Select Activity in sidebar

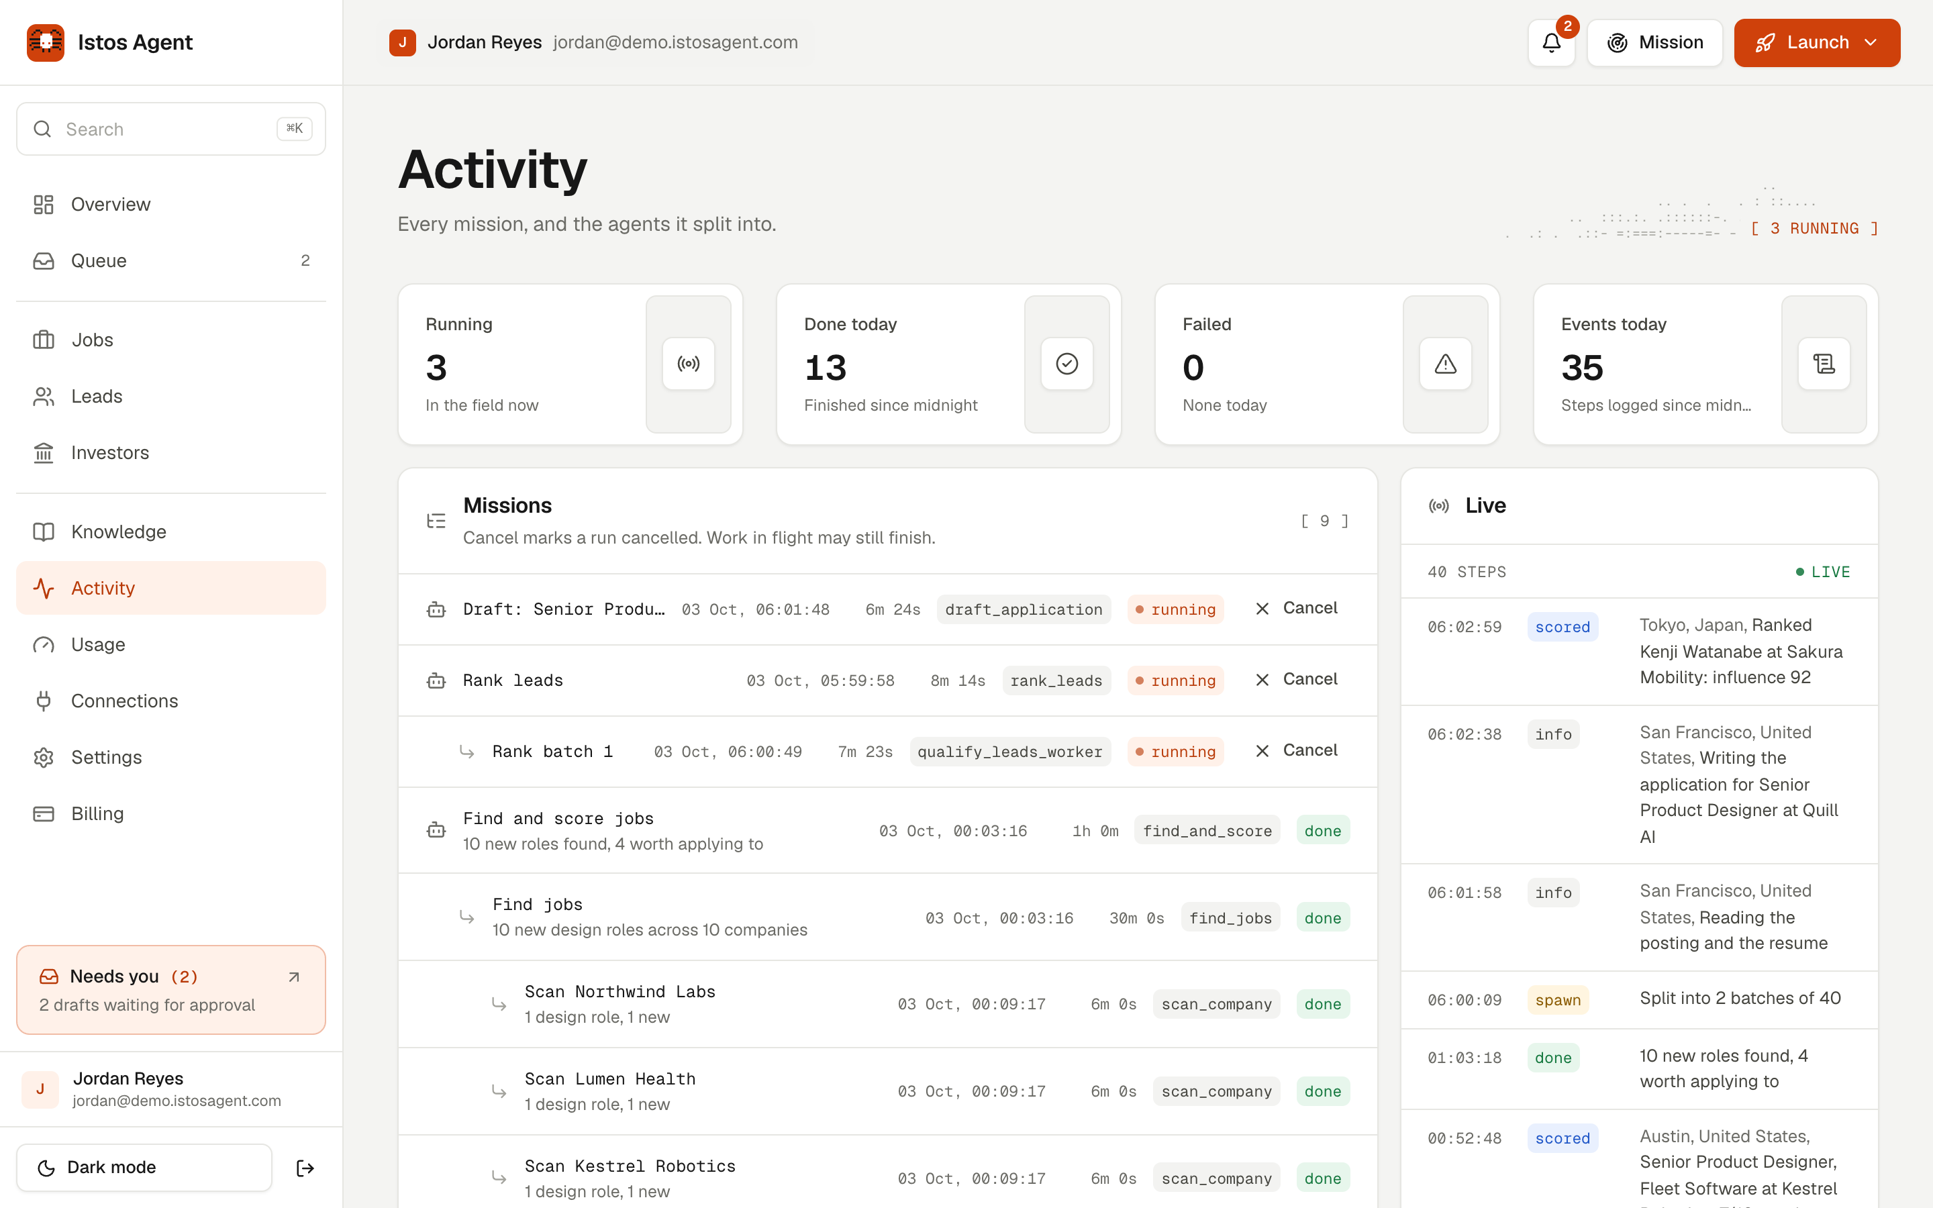click(x=171, y=588)
